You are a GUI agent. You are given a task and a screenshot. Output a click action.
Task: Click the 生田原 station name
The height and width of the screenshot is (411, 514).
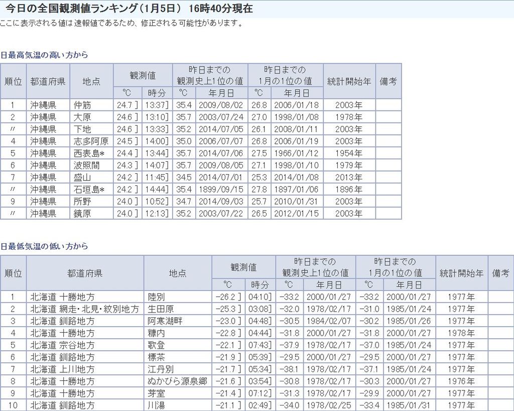[161, 309]
